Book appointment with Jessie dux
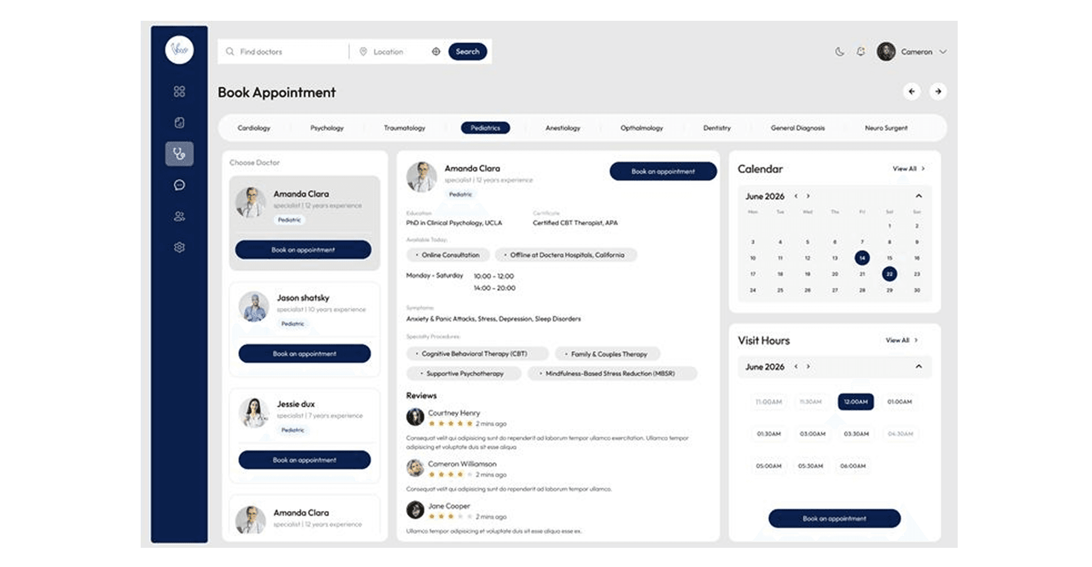Image resolution: width=1092 pixels, height=567 pixels. click(304, 460)
